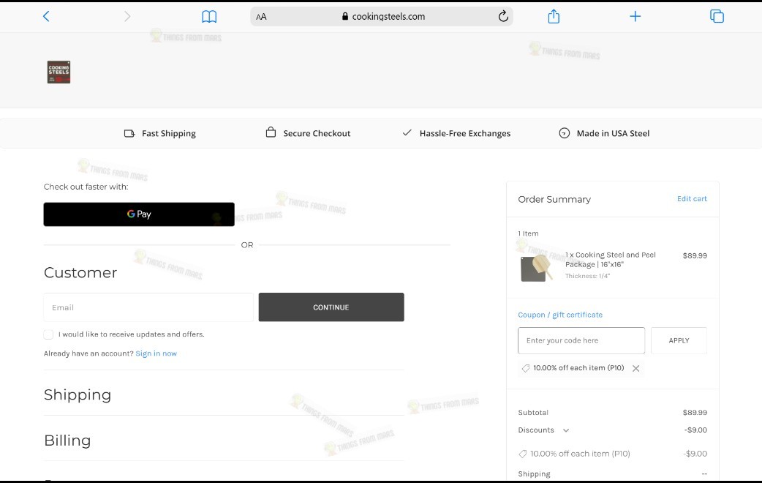The height and width of the screenshot is (483, 762).
Task: Click the Cooking Steel and Peel product thumbnail
Action: click(537, 268)
